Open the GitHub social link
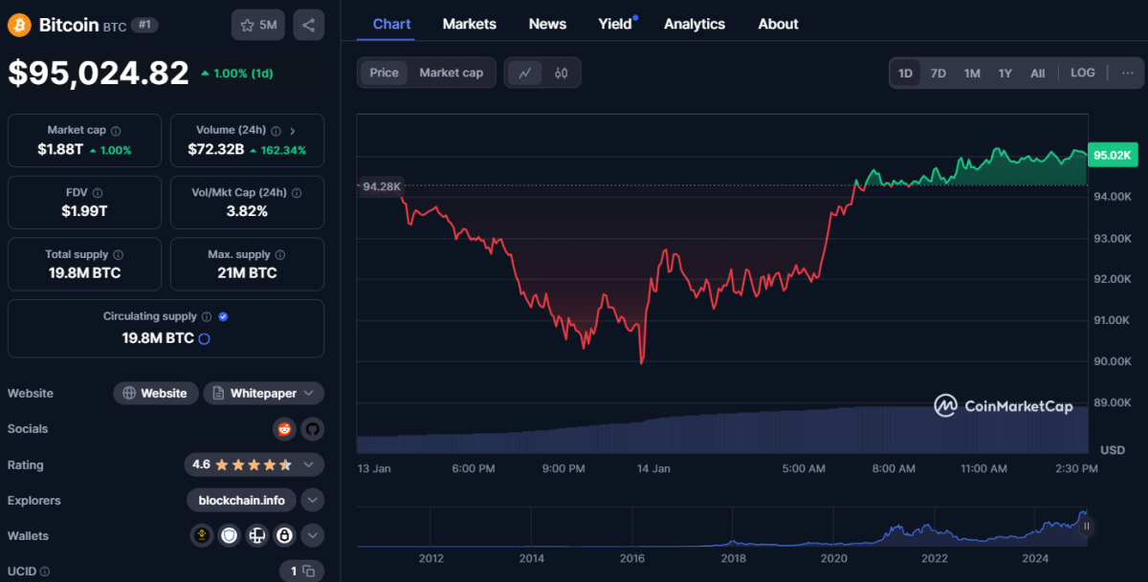The image size is (1148, 582). 312,429
